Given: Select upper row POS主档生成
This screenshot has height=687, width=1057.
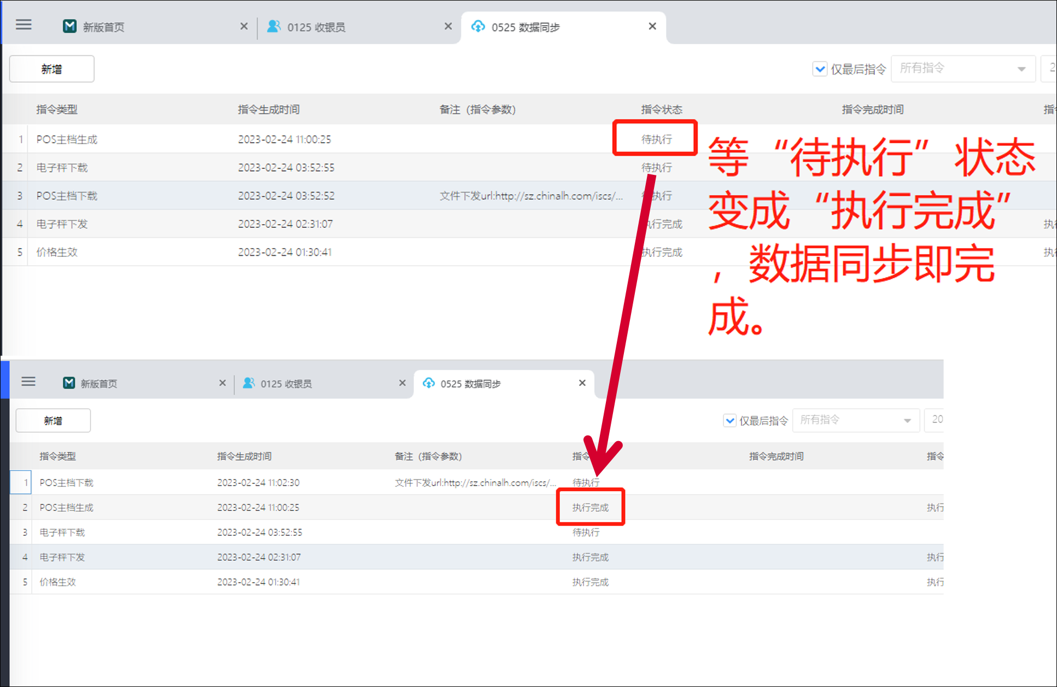Looking at the screenshot, I should click(x=529, y=139).
